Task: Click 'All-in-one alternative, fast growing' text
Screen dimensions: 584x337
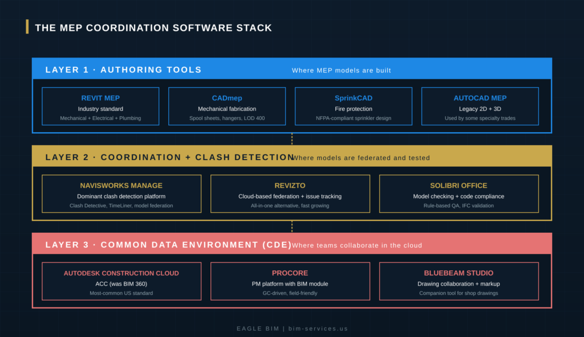Action: point(290,206)
